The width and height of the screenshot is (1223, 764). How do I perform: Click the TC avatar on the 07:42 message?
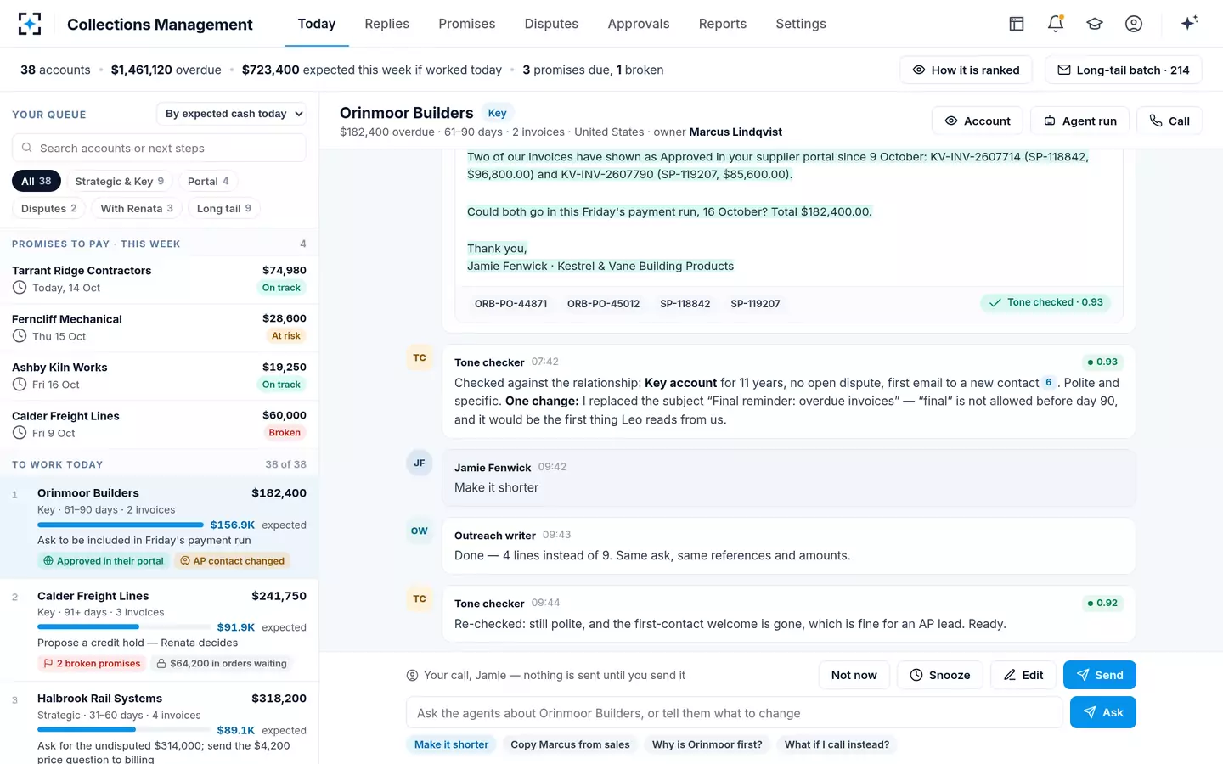(x=420, y=358)
